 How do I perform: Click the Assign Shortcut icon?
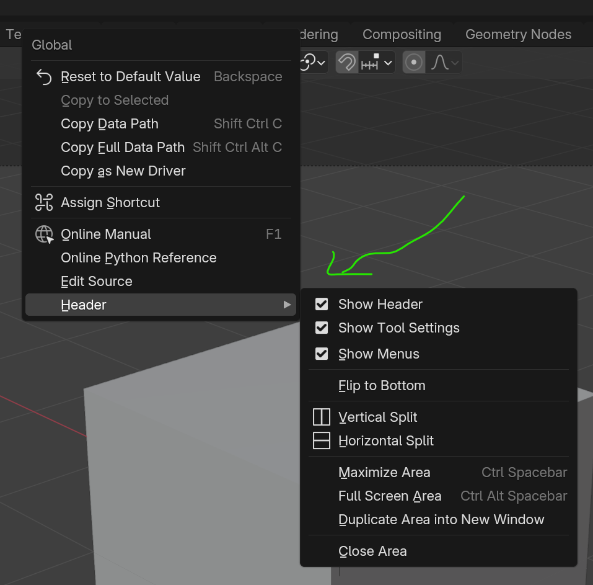44,202
